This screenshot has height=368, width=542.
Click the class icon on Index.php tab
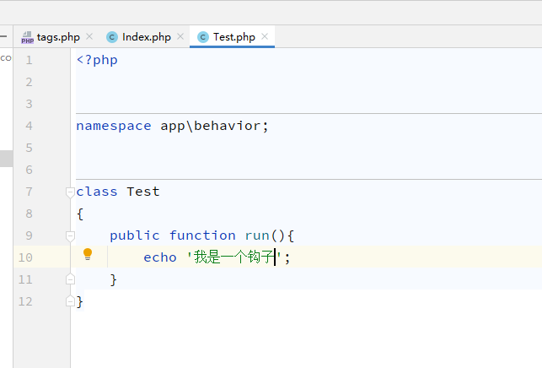click(112, 37)
